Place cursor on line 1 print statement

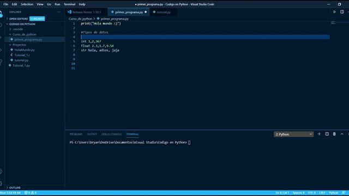[101, 23]
